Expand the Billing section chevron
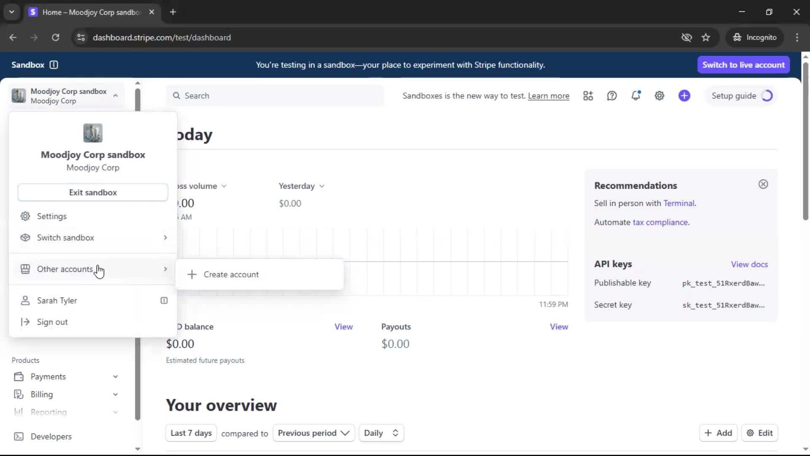This screenshot has width=810, height=456. [x=116, y=394]
